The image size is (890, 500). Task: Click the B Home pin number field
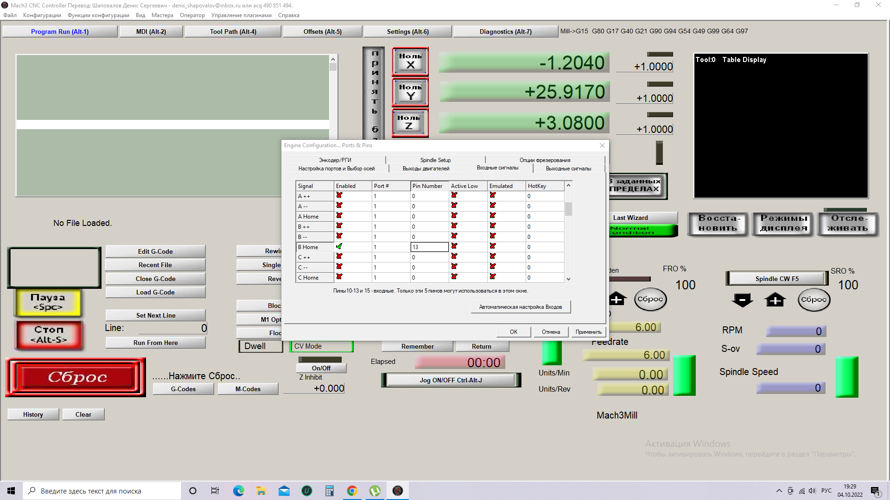pos(429,247)
